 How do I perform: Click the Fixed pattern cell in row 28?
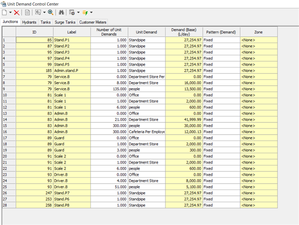(x=221, y=205)
